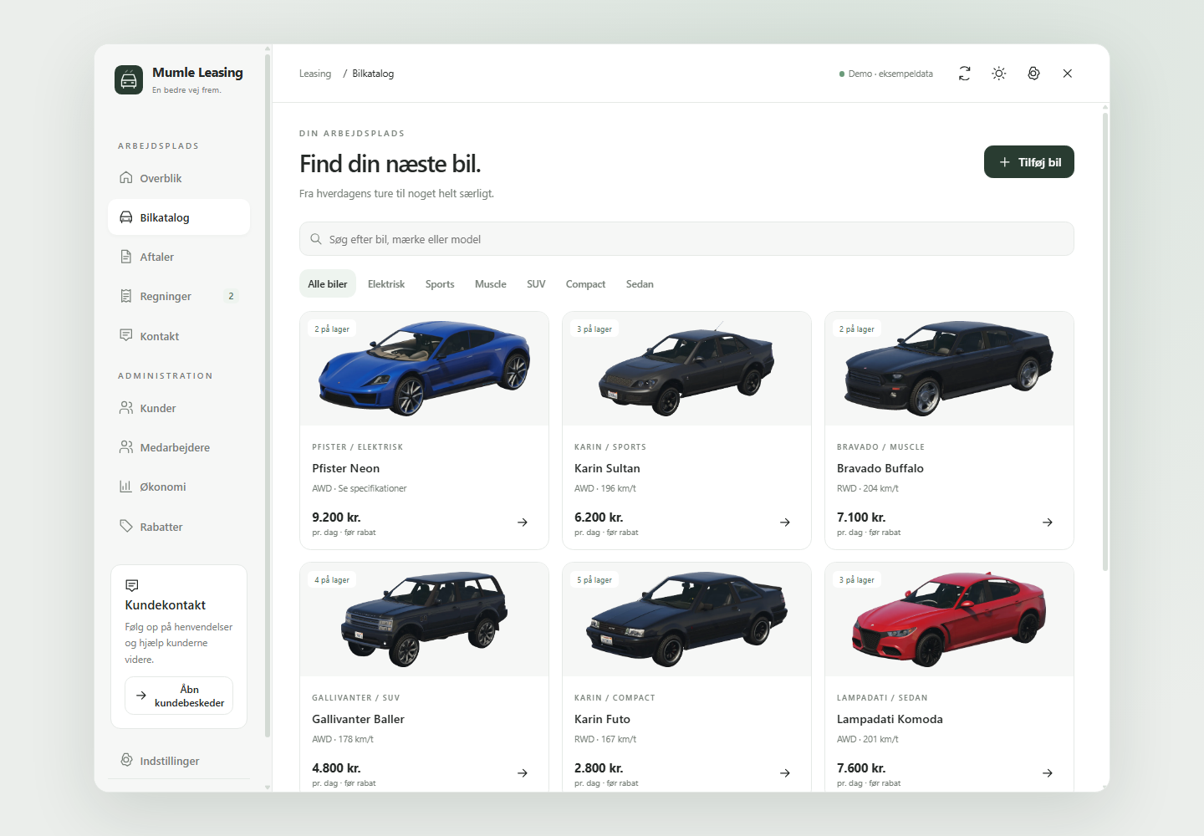
Task: Click the tag icon beside Rabatter
Action: click(126, 527)
